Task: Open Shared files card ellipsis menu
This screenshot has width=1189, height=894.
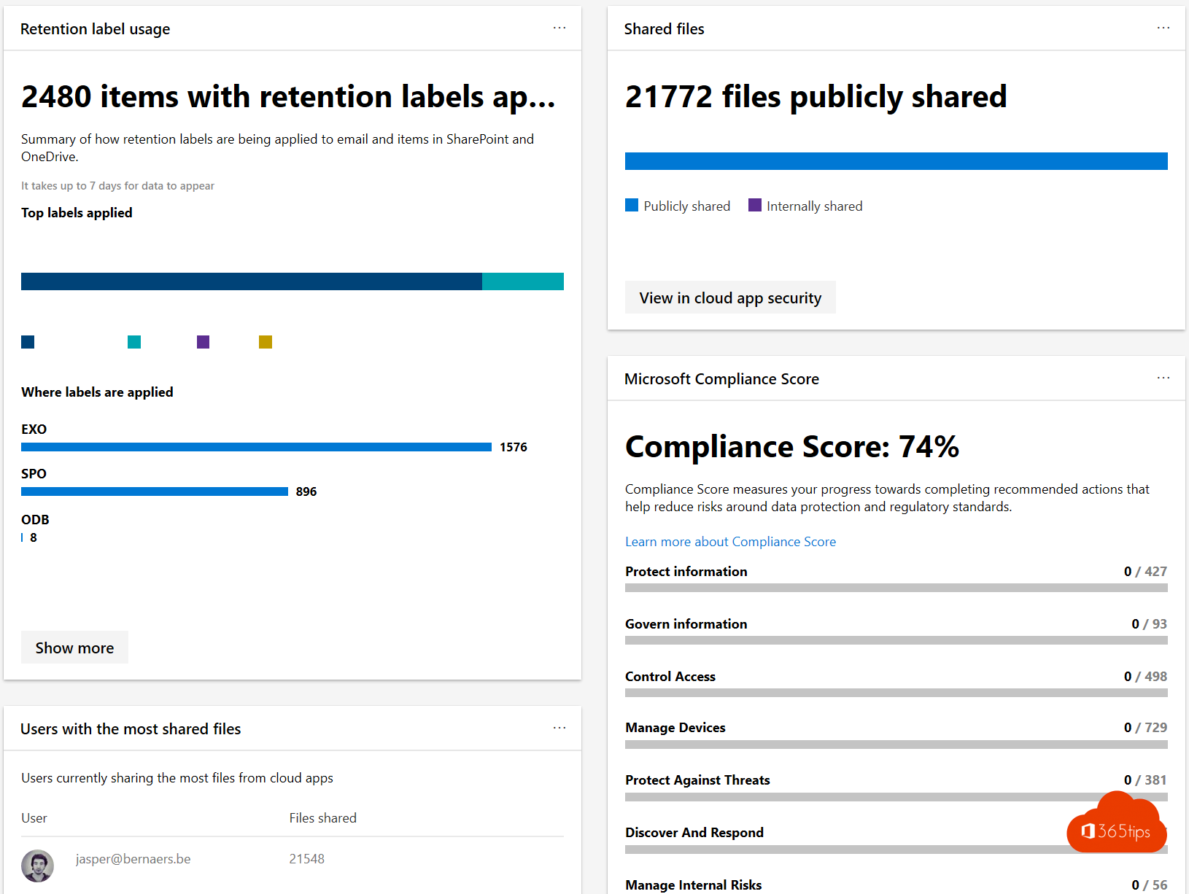Action: pos(1163,28)
